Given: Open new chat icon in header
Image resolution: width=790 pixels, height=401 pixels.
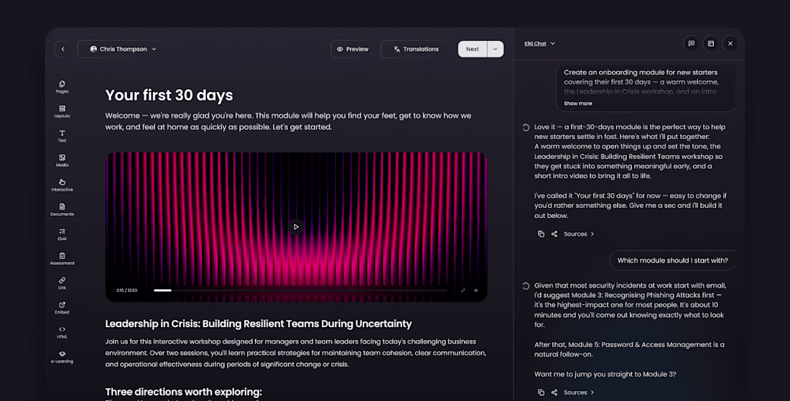Looking at the screenshot, I should pyautogui.click(x=691, y=44).
